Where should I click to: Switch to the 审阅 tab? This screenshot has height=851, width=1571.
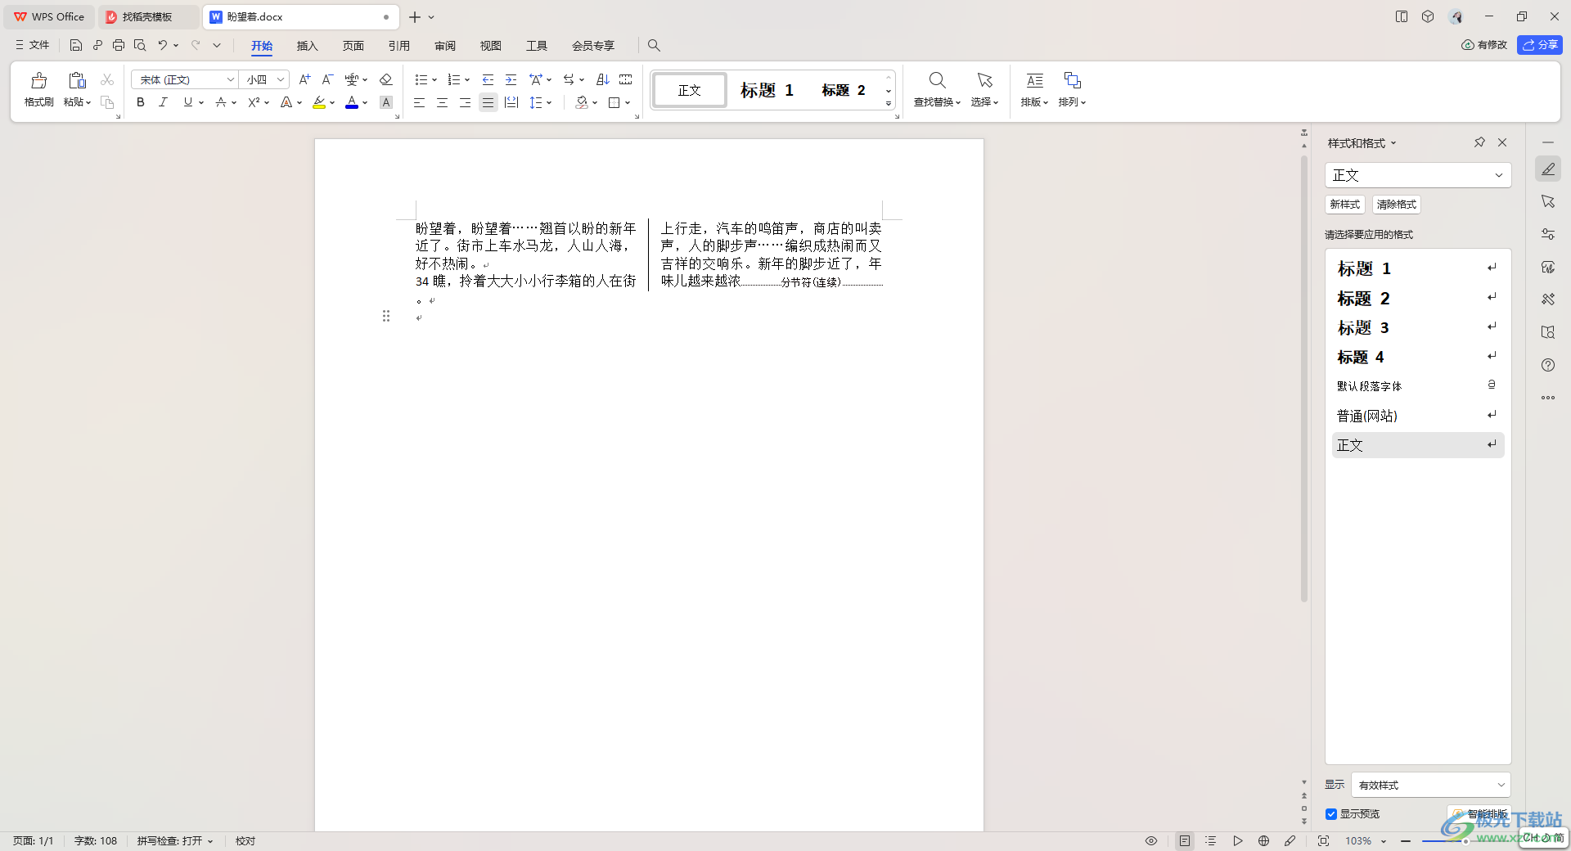coord(445,45)
